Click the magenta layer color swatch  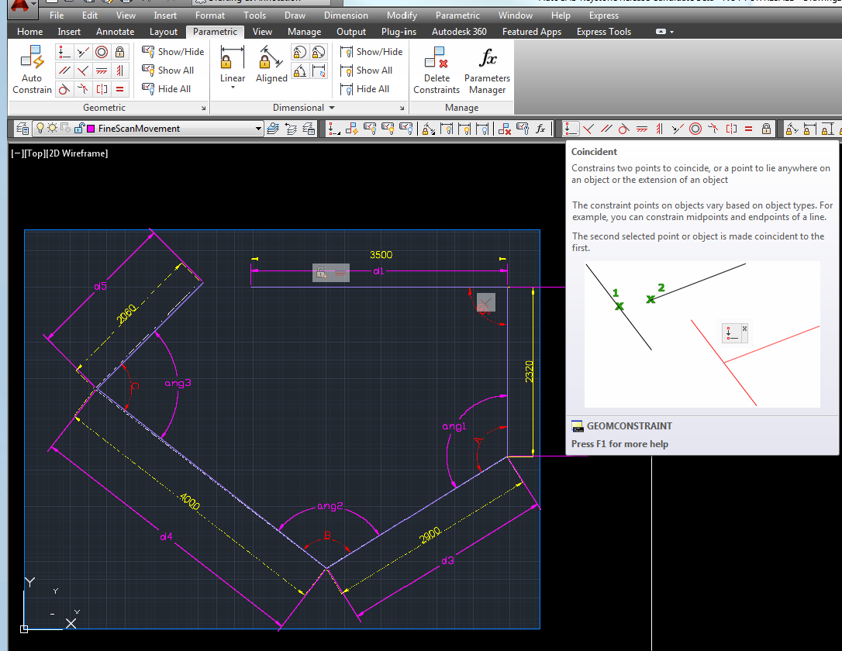pos(90,129)
